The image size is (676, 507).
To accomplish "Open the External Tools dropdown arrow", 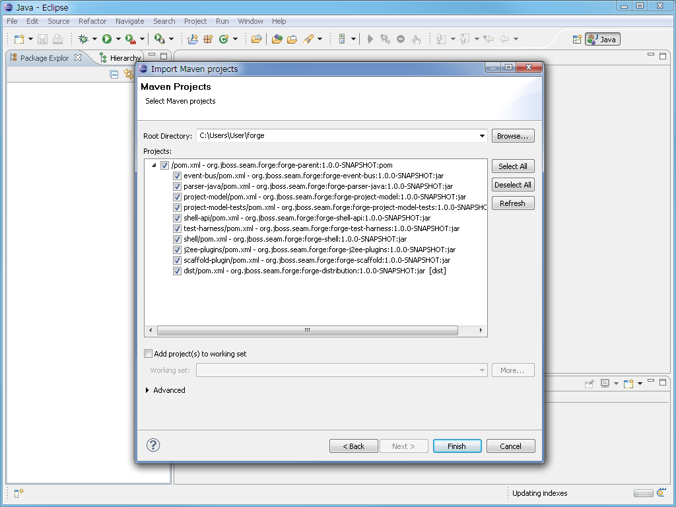I will point(171,39).
